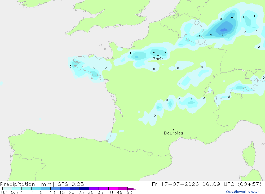Click the Paris city label
265x194 pixels.
(x=158, y=59)
